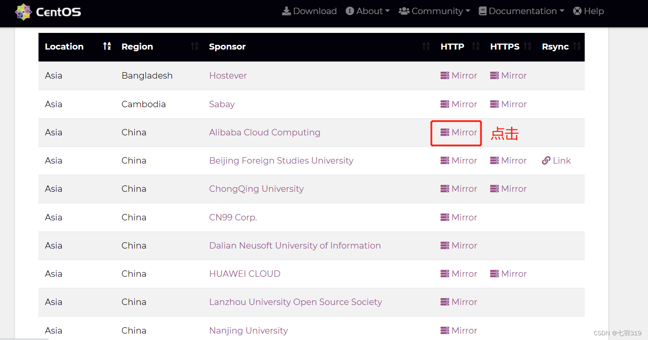Viewport: 648px width, 340px height.
Task: Sort table by HTTPS column
Action: point(510,47)
